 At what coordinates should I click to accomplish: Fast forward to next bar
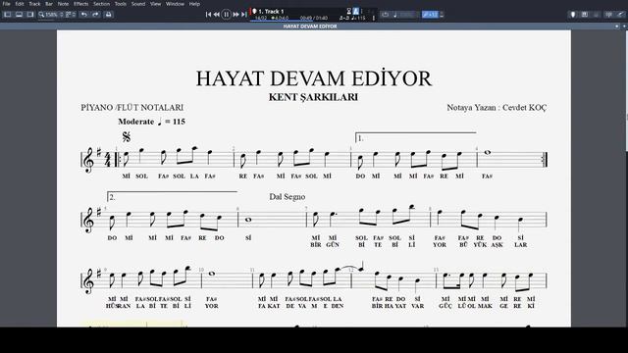235,15
